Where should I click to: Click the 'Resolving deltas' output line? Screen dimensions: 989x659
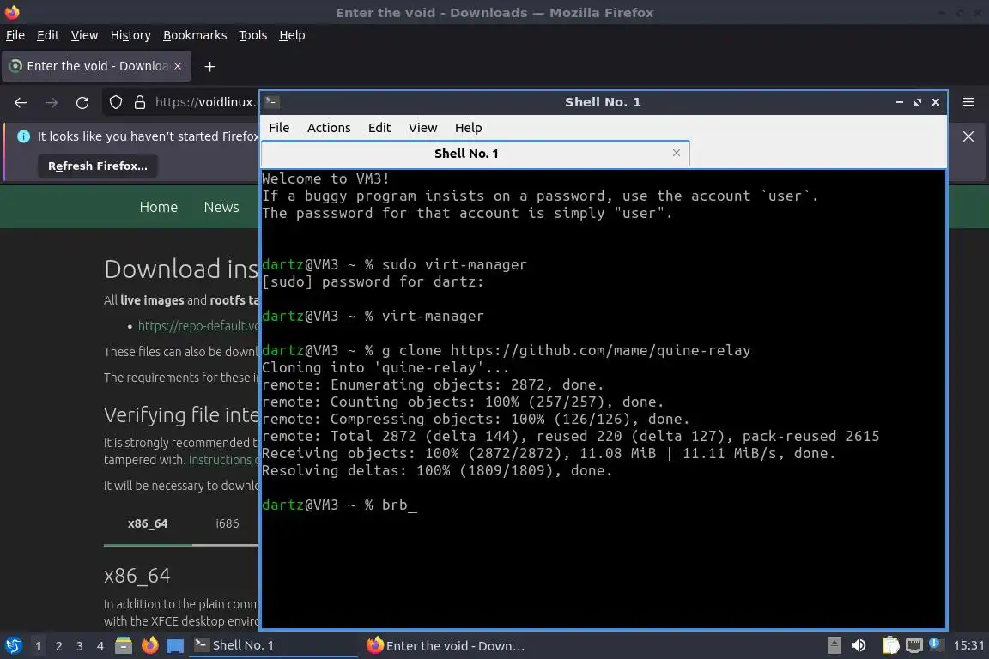[437, 470]
